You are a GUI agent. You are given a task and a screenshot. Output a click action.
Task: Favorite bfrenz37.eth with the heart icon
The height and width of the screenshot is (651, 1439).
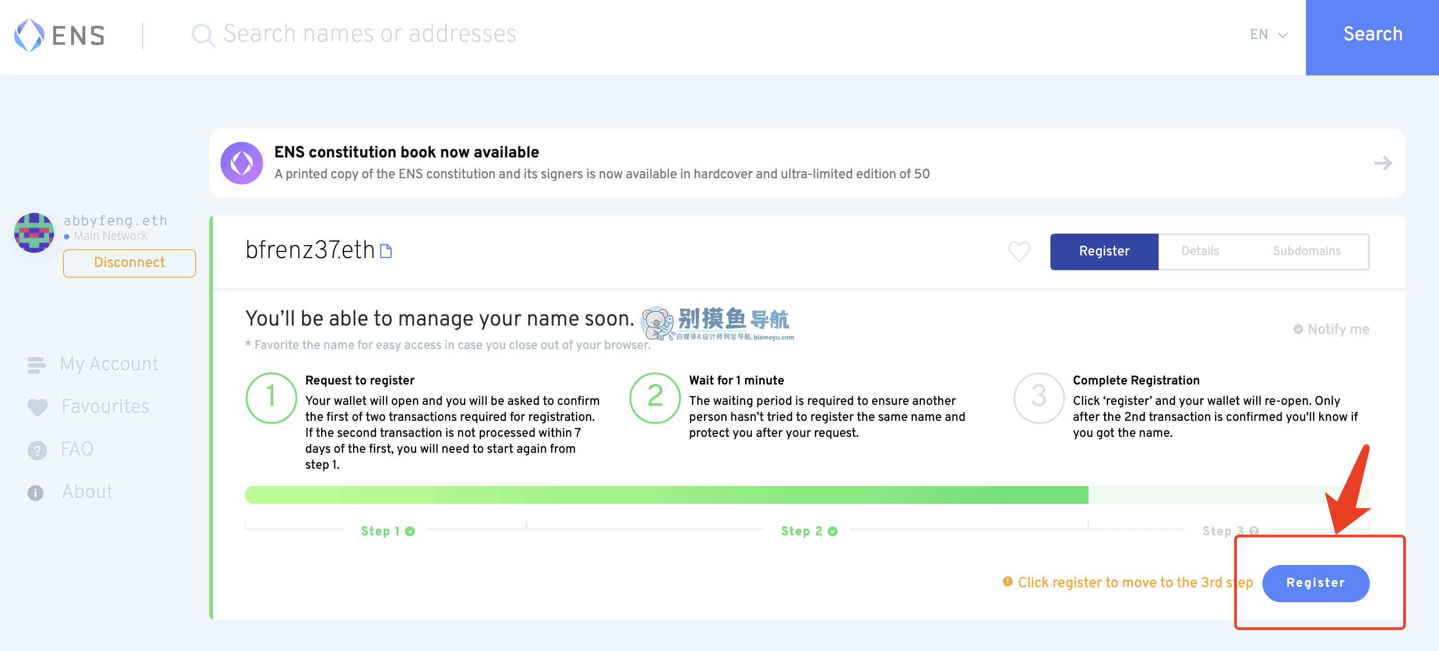pos(1019,252)
